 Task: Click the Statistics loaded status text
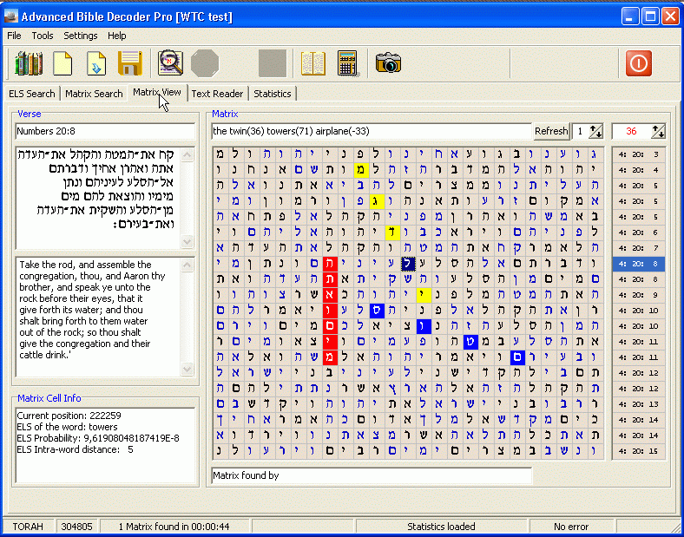click(441, 527)
